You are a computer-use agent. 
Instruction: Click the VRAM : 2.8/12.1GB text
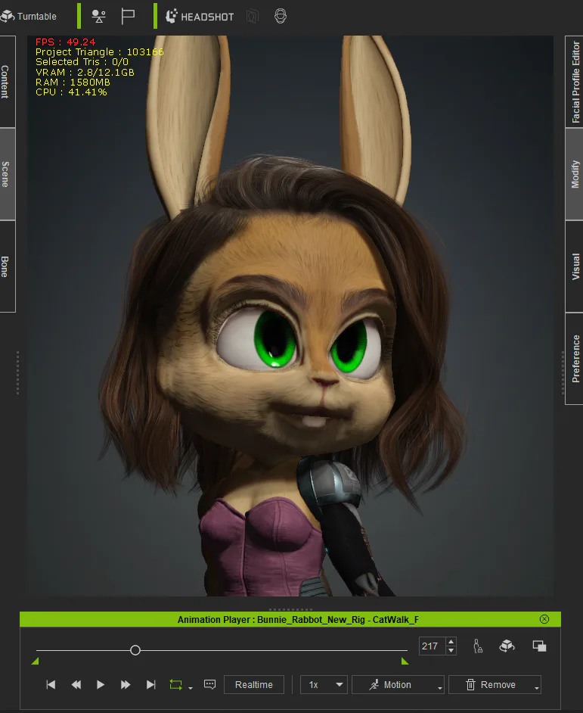(x=85, y=73)
